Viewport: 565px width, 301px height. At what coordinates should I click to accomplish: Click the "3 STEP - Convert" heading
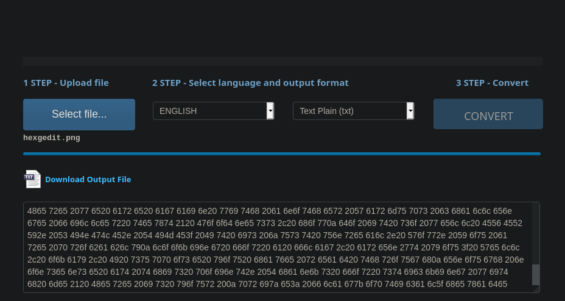(x=492, y=83)
